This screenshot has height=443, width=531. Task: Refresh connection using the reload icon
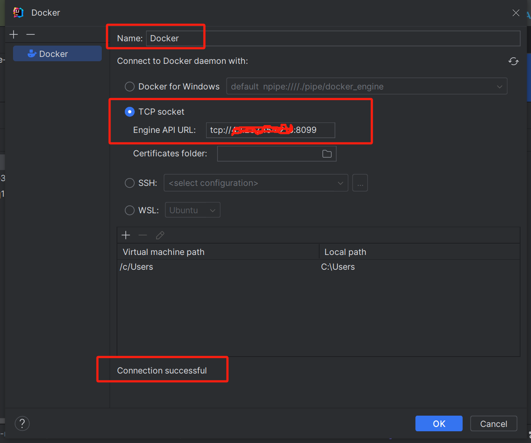coord(514,61)
